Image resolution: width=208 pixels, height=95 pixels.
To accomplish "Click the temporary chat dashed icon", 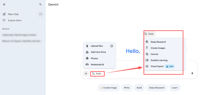I will click(41, 14).
